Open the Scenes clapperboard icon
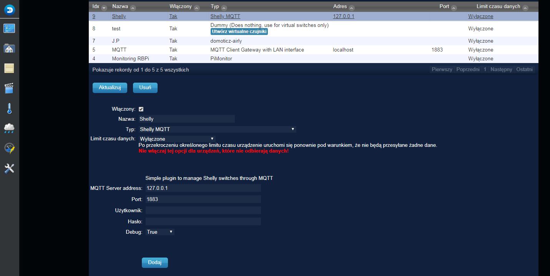550x276 pixels. [x=9, y=88]
